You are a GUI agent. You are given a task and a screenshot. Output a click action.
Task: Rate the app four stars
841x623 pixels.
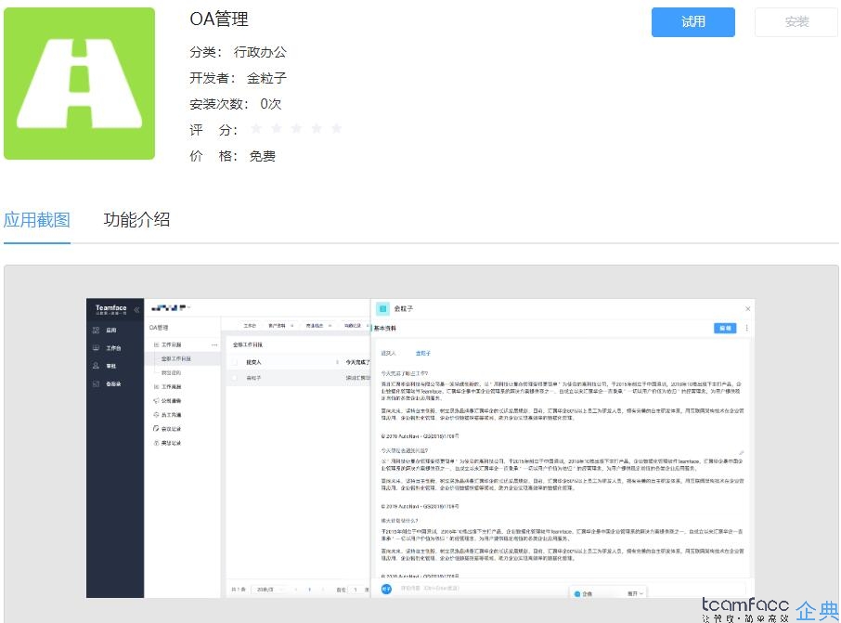tap(317, 128)
